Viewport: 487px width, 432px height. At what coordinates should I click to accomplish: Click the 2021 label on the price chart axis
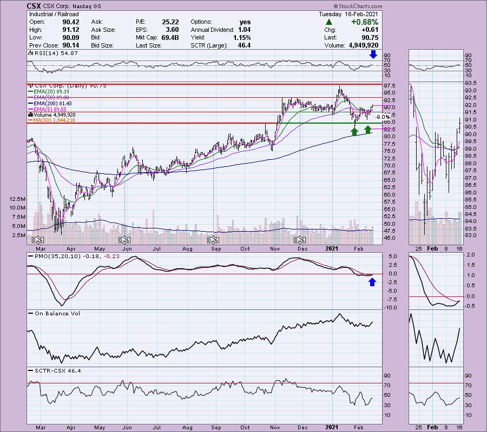click(332, 248)
